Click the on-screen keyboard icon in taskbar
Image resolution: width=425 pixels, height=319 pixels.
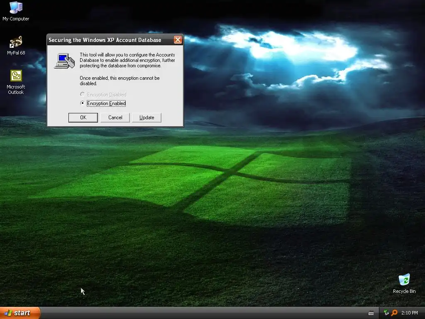click(x=371, y=313)
